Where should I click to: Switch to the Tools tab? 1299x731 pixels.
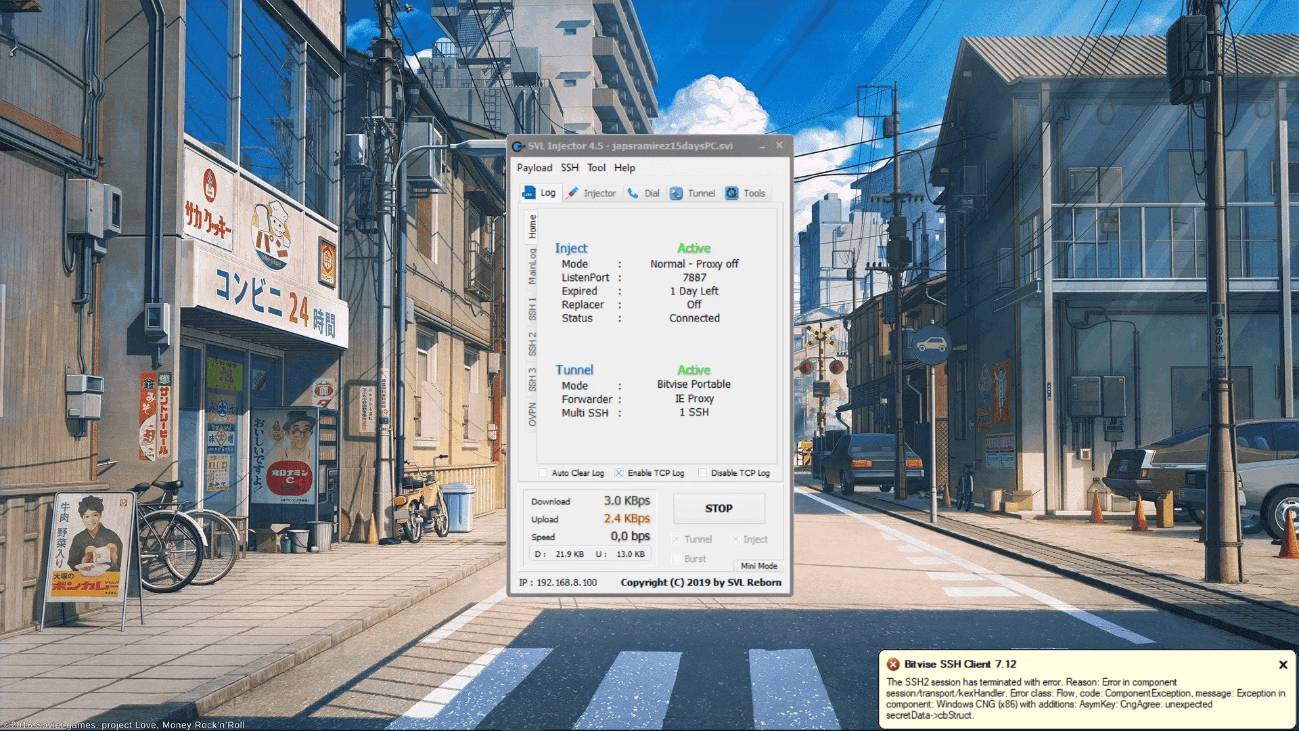click(746, 193)
